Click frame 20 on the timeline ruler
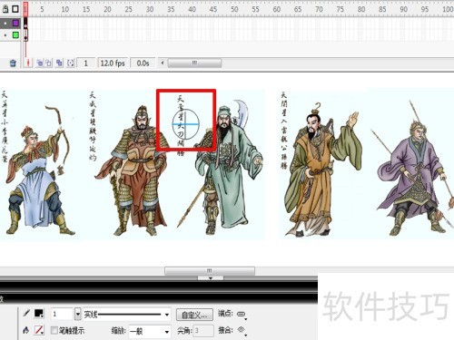This screenshot has height=340, width=454. coord(107,9)
